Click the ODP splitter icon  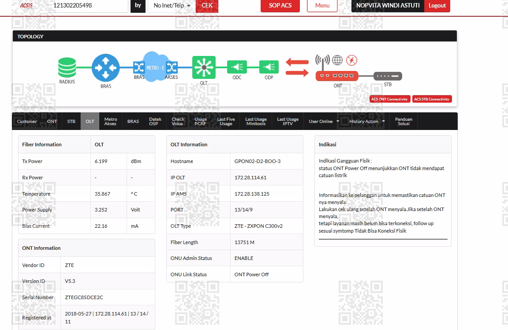click(269, 67)
